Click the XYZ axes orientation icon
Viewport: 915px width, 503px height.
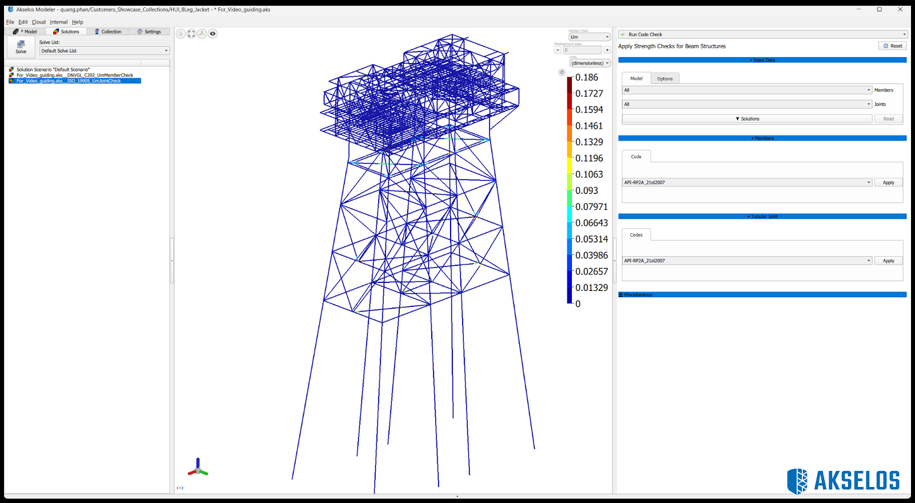coord(202,34)
